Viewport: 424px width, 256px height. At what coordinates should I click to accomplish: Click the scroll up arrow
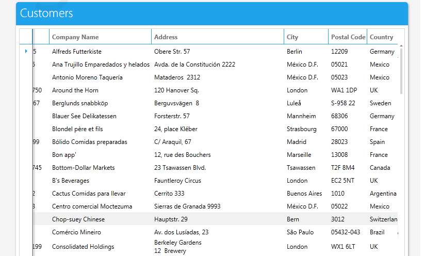401,47
